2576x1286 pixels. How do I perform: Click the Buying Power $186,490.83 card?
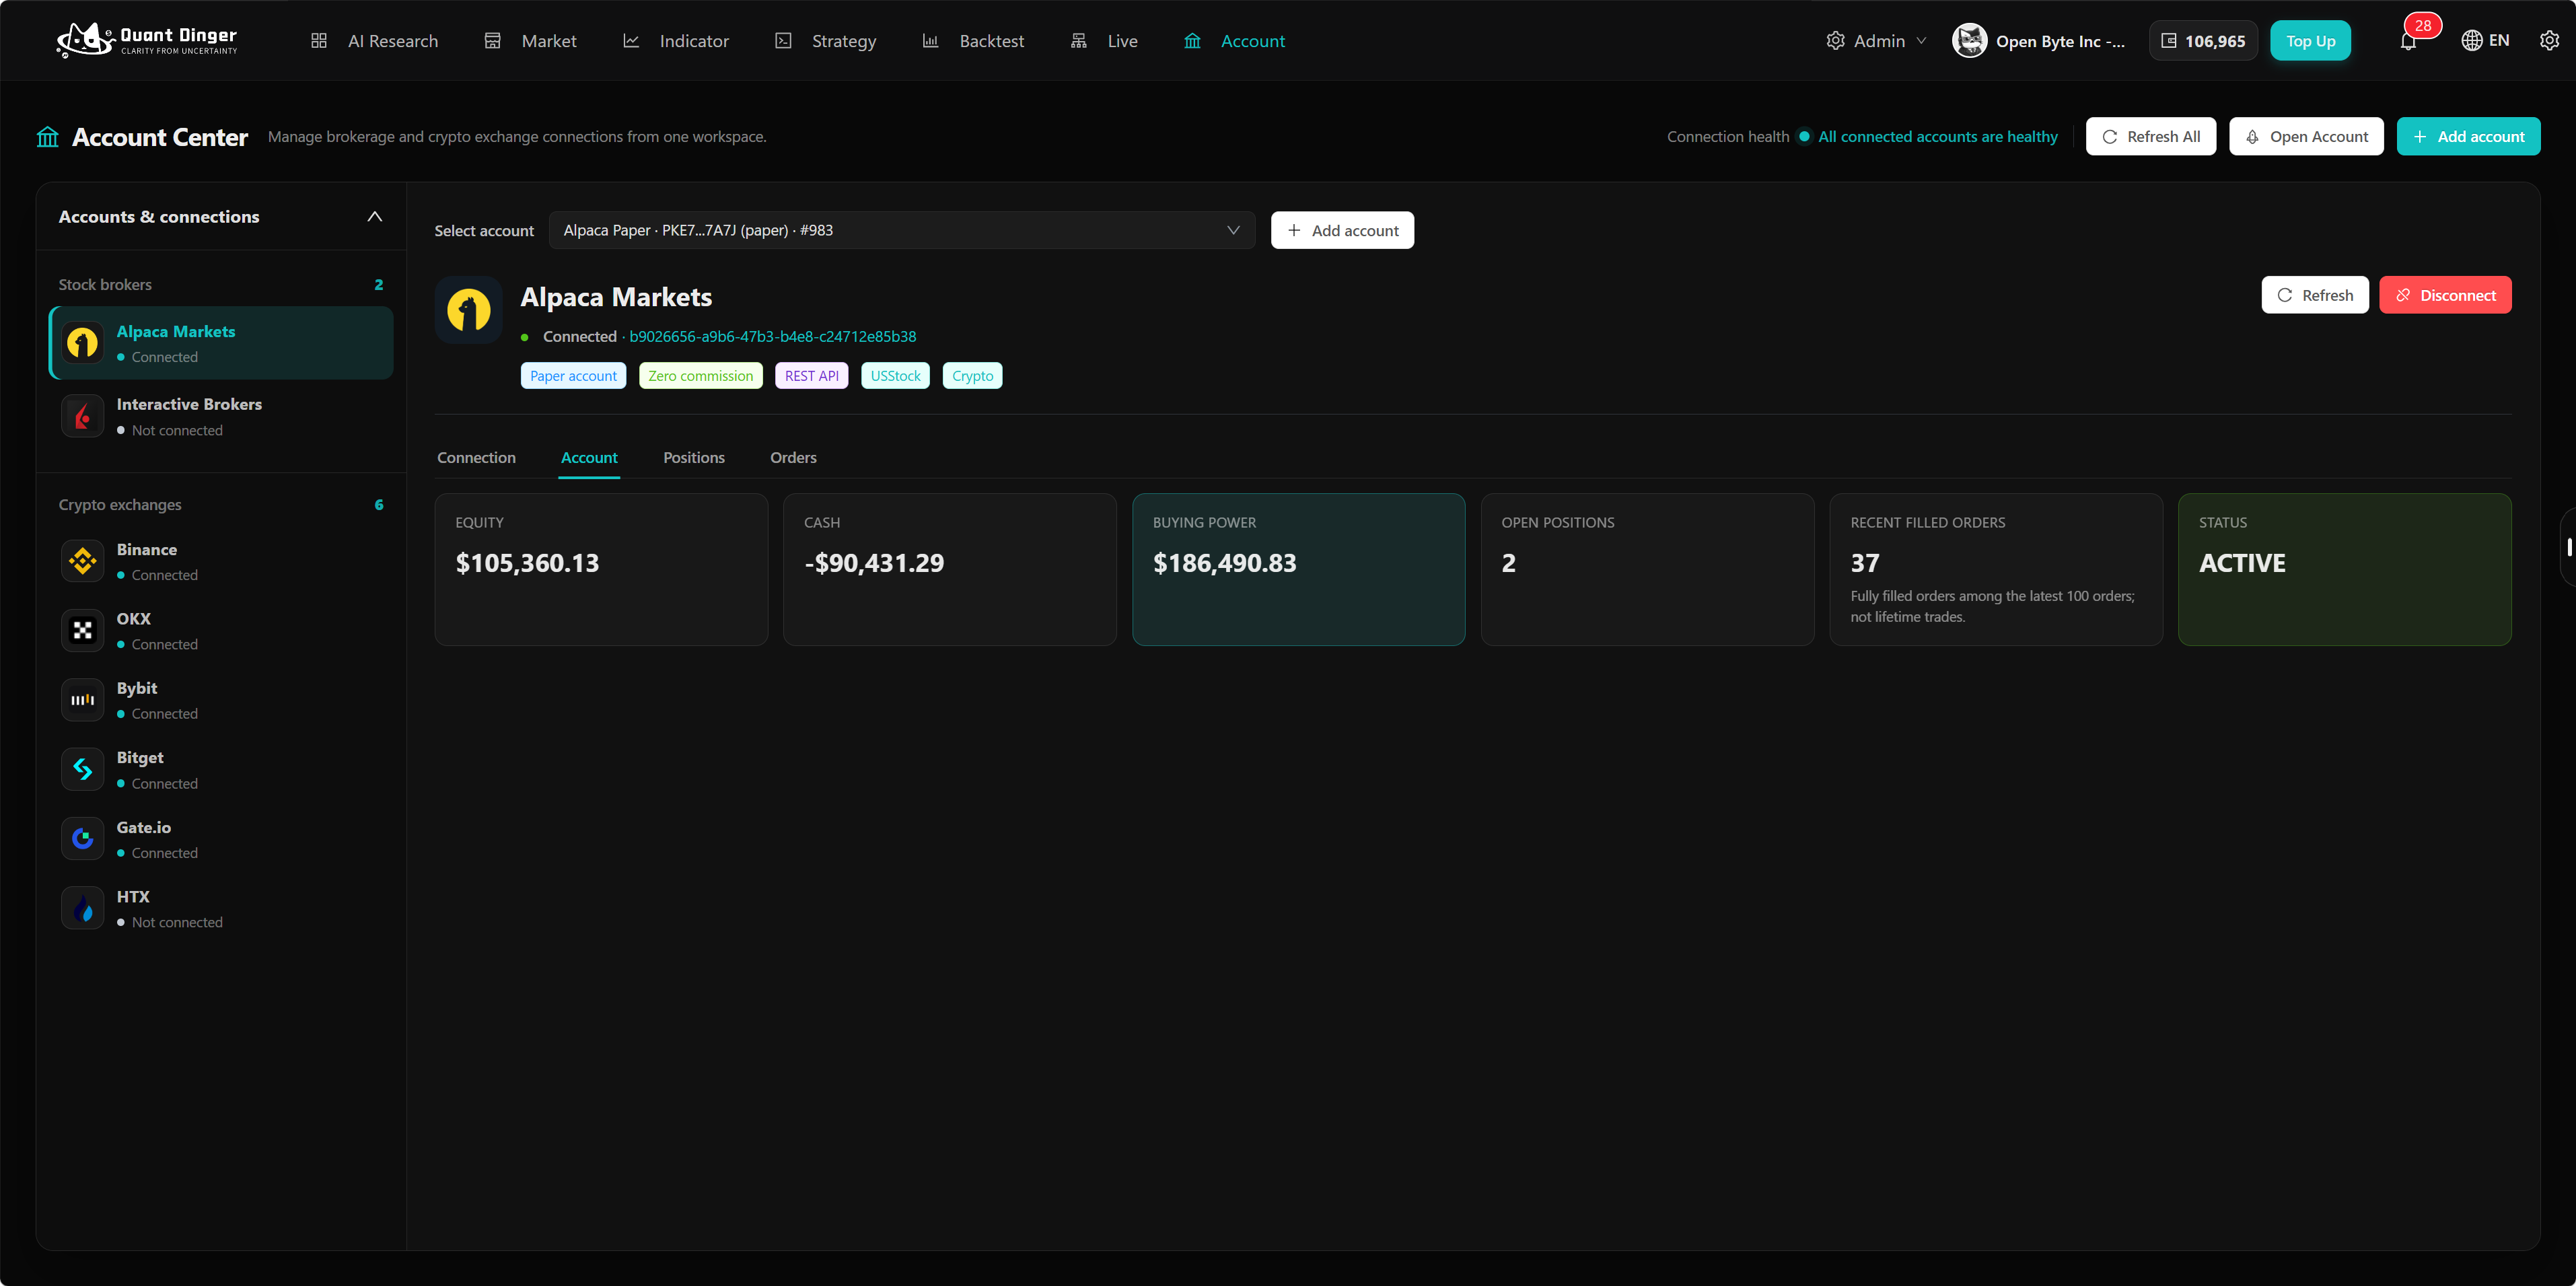[1298, 569]
